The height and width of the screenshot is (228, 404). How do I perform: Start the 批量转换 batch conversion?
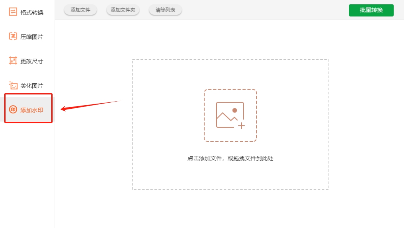point(371,10)
